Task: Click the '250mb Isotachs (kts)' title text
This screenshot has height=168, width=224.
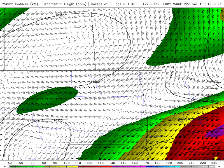Action: 20,4
